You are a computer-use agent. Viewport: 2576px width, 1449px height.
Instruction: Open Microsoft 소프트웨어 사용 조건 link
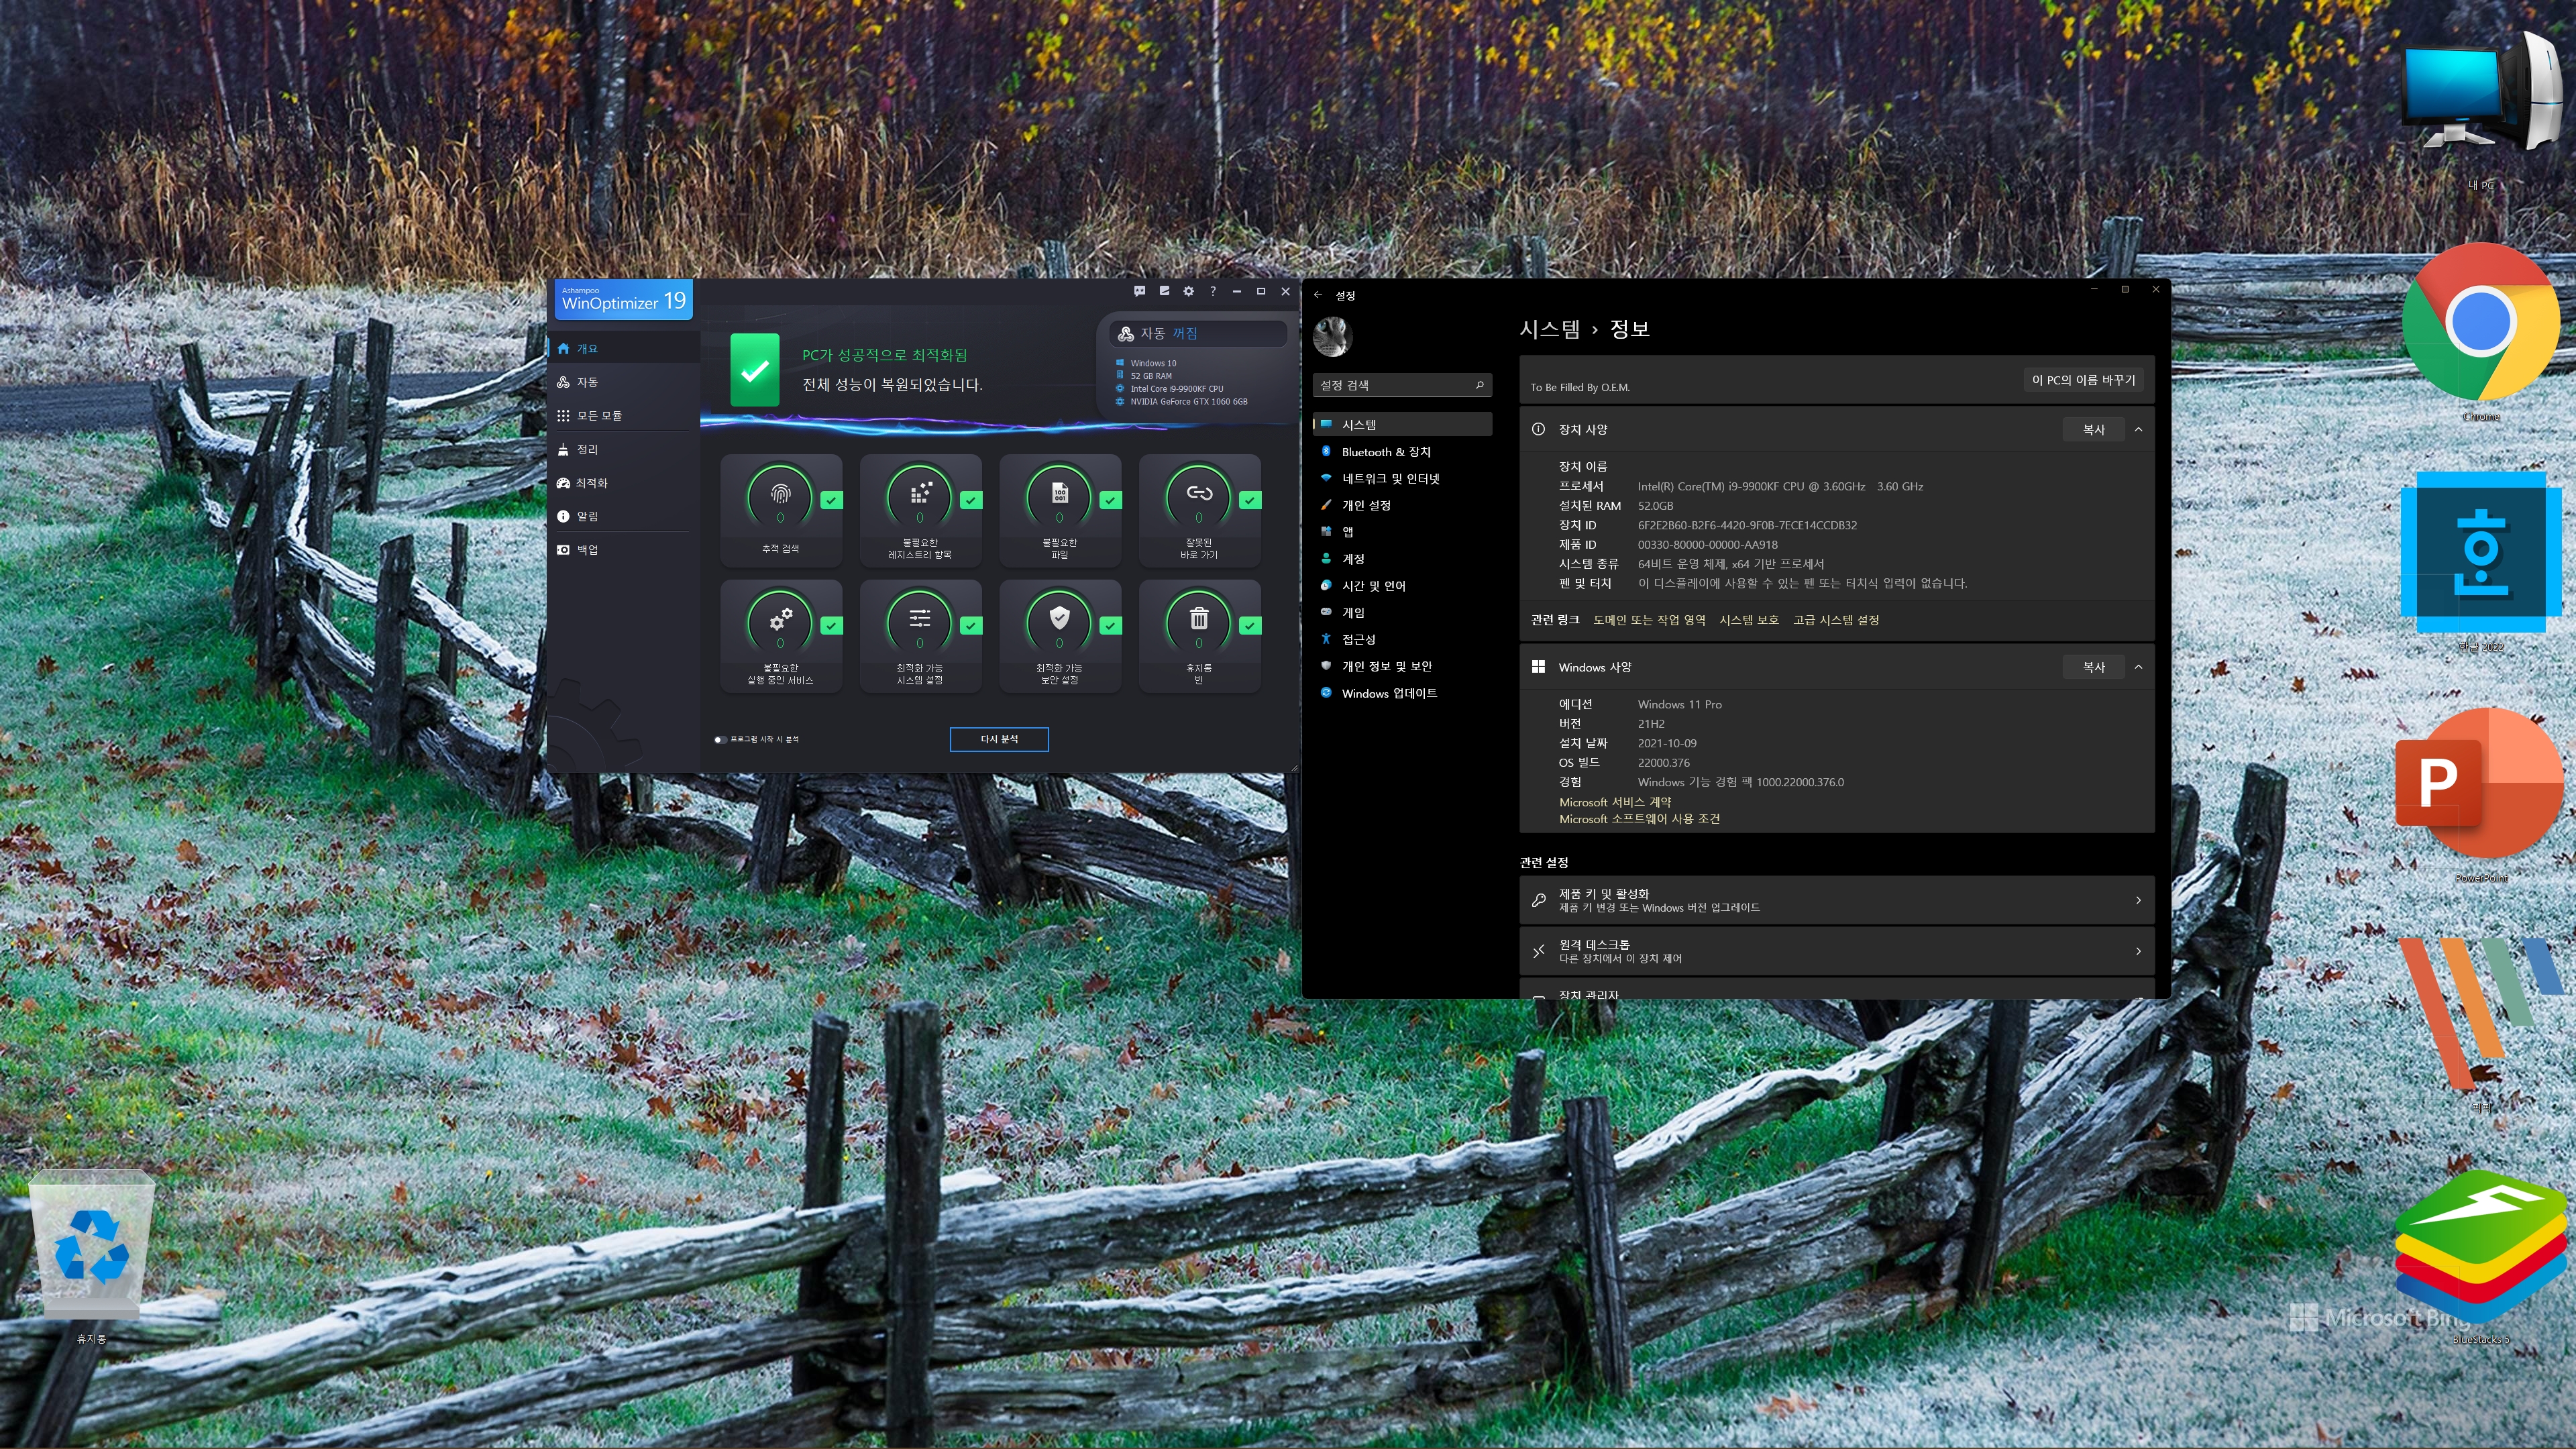(x=1639, y=819)
